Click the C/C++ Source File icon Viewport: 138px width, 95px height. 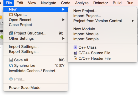[x=75, y=53]
